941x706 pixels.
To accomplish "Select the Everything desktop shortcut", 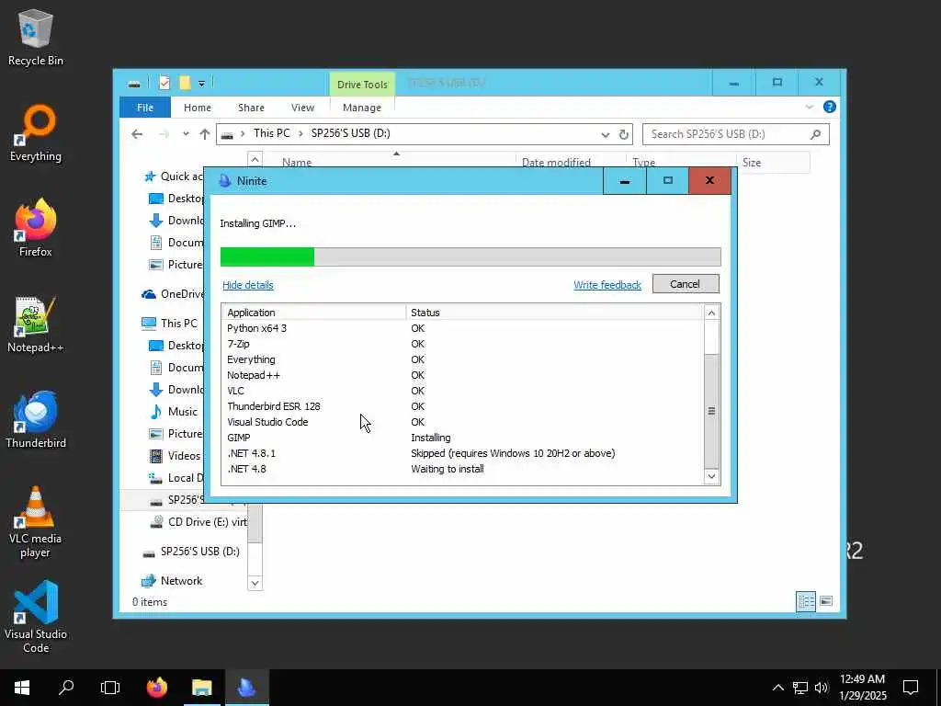I will [x=36, y=133].
